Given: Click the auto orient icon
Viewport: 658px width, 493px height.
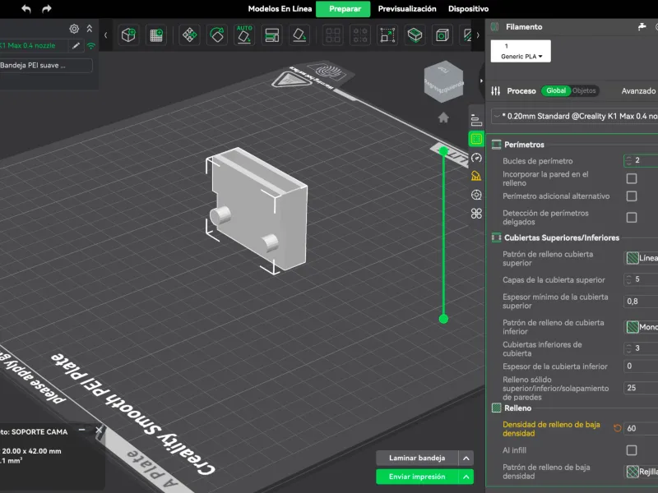Looking at the screenshot, I should pyautogui.click(x=244, y=35).
